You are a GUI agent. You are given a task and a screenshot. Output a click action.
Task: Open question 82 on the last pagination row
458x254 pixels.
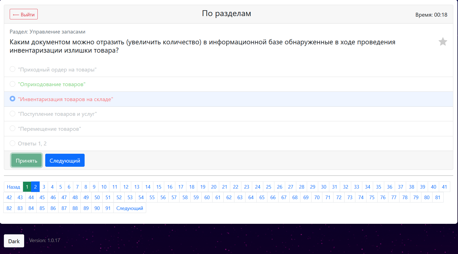point(9,208)
